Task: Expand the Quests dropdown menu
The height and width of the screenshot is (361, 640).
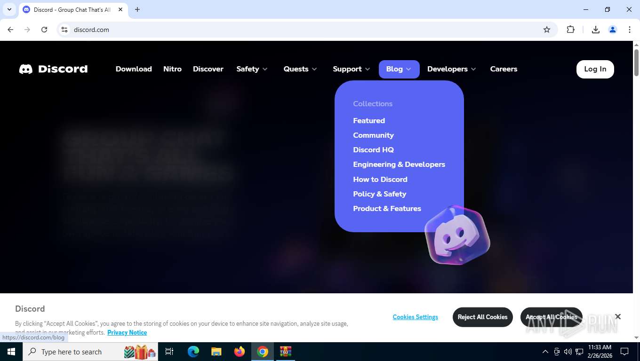Action: [x=300, y=69]
